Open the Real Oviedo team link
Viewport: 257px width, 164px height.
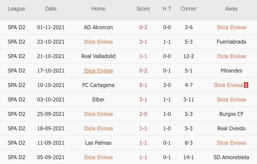pos(231,128)
